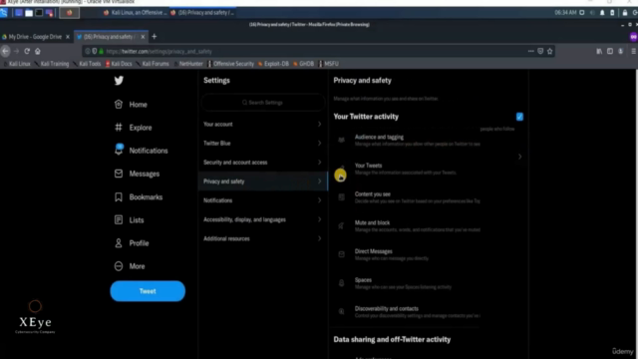Image resolution: width=638 pixels, height=359 pixels.
Task: Open Kali Docs bookmark
Action: tap(119, 64)
